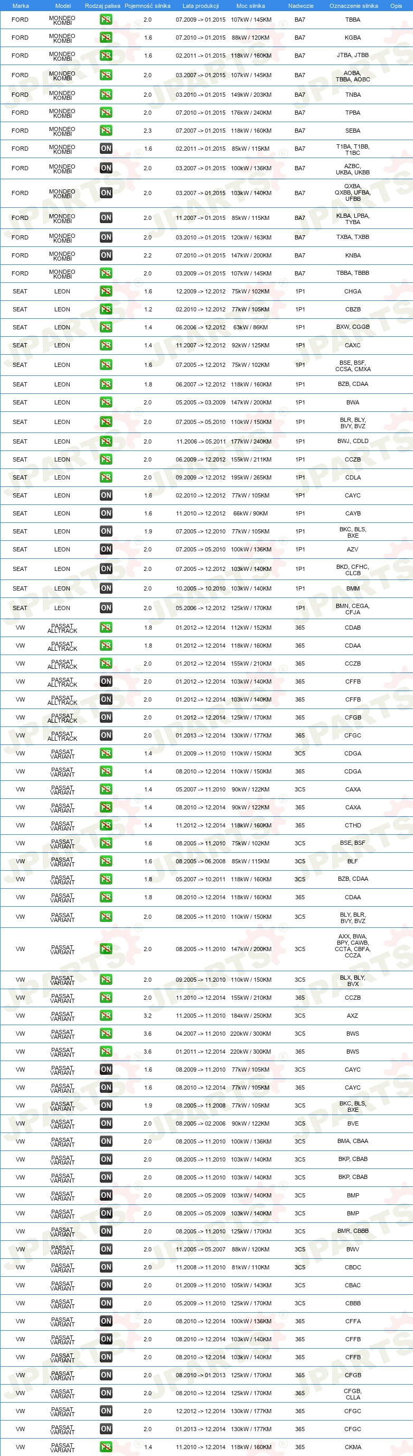Image resolution: width=413 pixels, height=1456 pixels.
Task: Select the 10.2005 -> 10.2010 production years cell
Action: [x=201, y=588]
